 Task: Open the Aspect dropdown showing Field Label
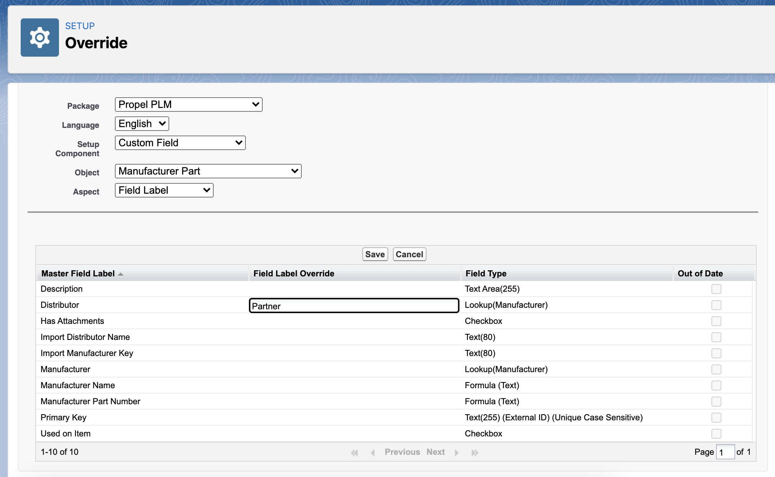pyautogui.click(x=164, y=190)
